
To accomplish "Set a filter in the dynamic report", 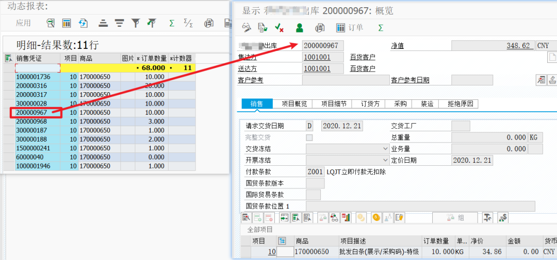I will point(135,23).
